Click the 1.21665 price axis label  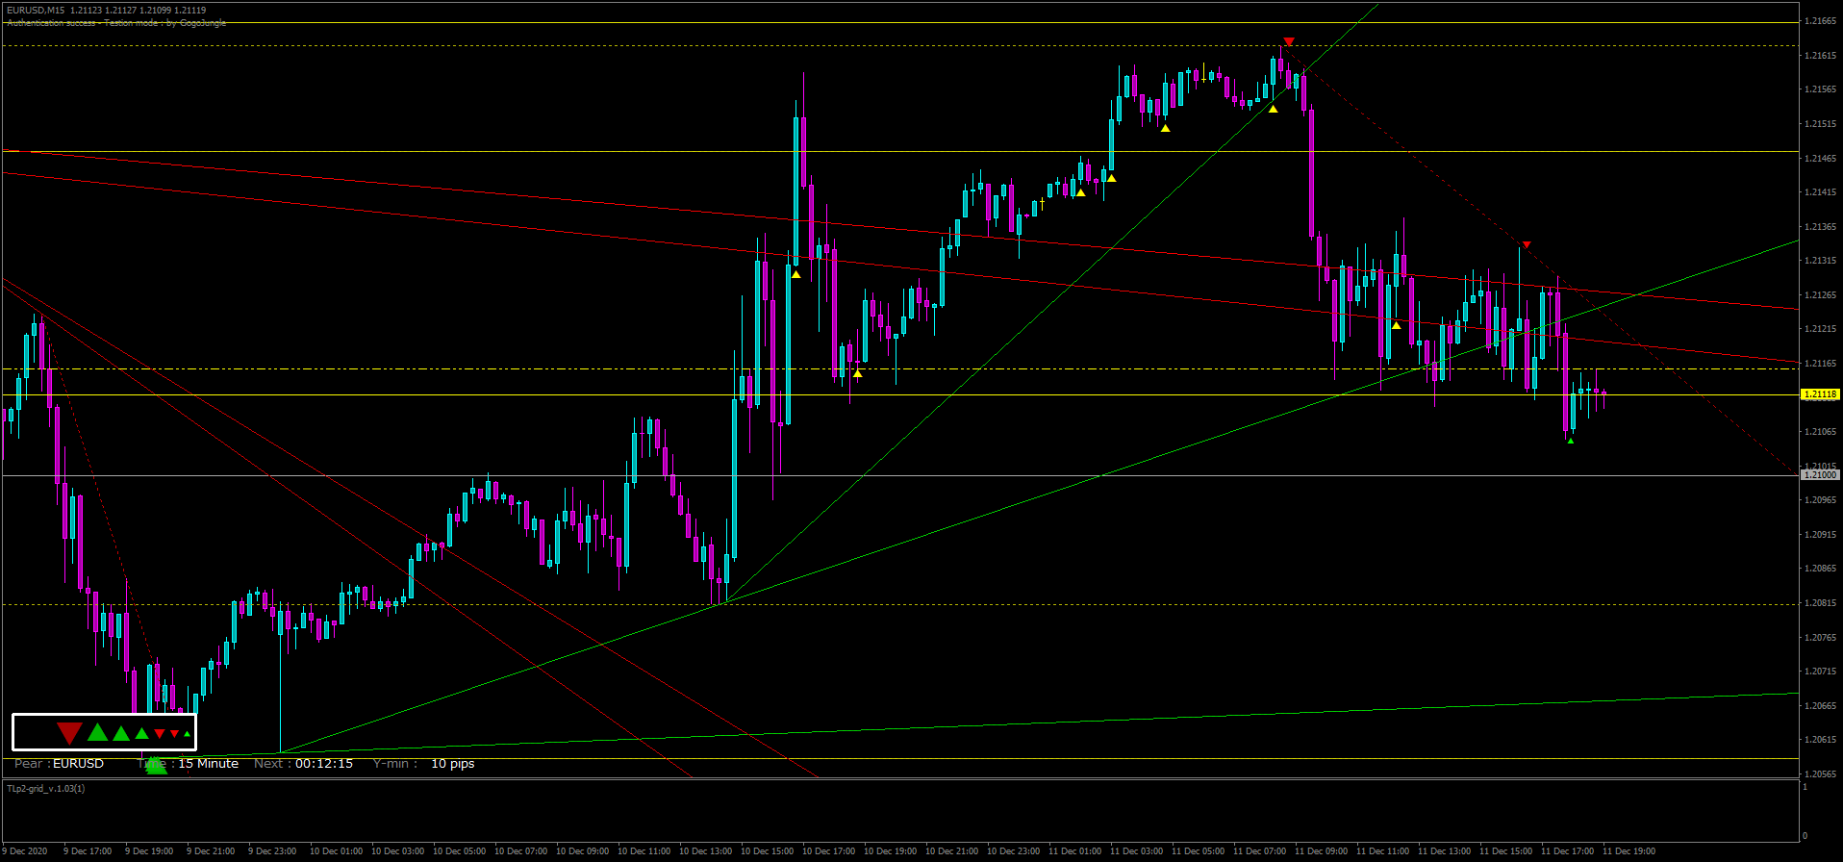point(1821,21)
